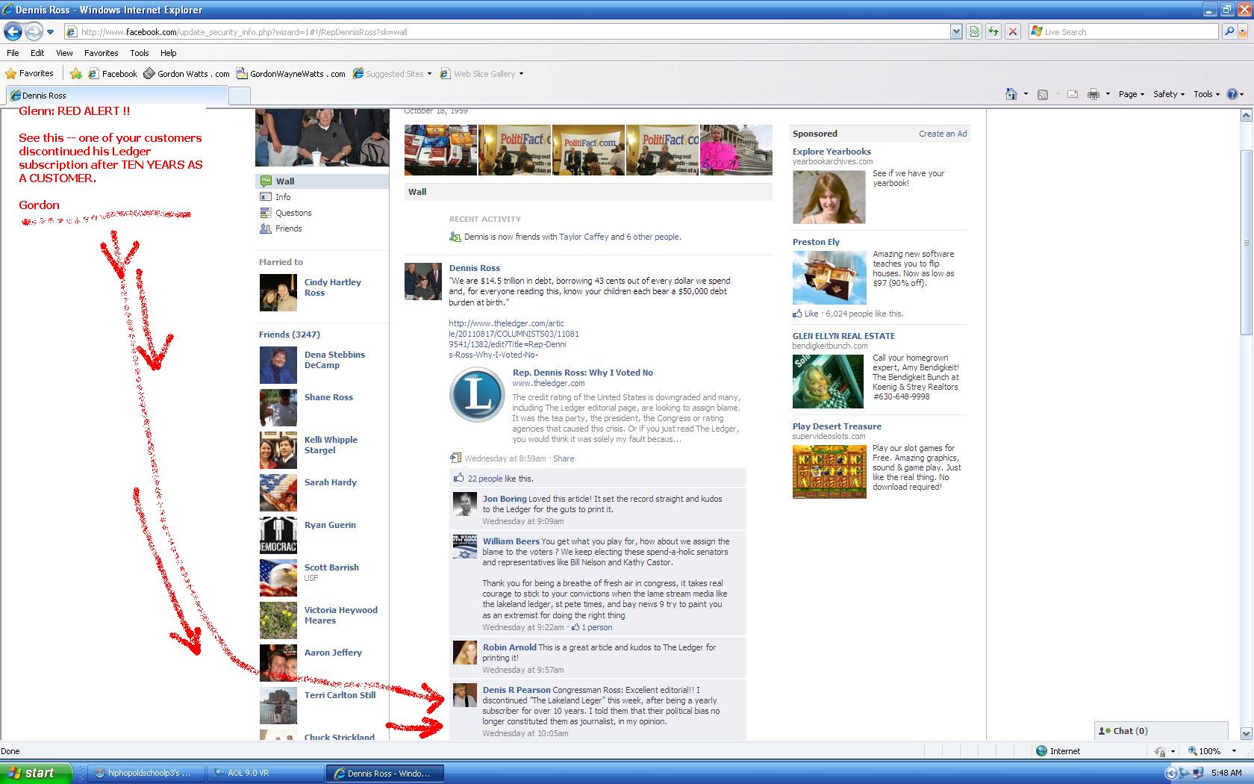This screenshot has height=784, width=1254.
Task: Click the Home icon in command bar
Action: pyautogui.click(x=1011, y=94)
